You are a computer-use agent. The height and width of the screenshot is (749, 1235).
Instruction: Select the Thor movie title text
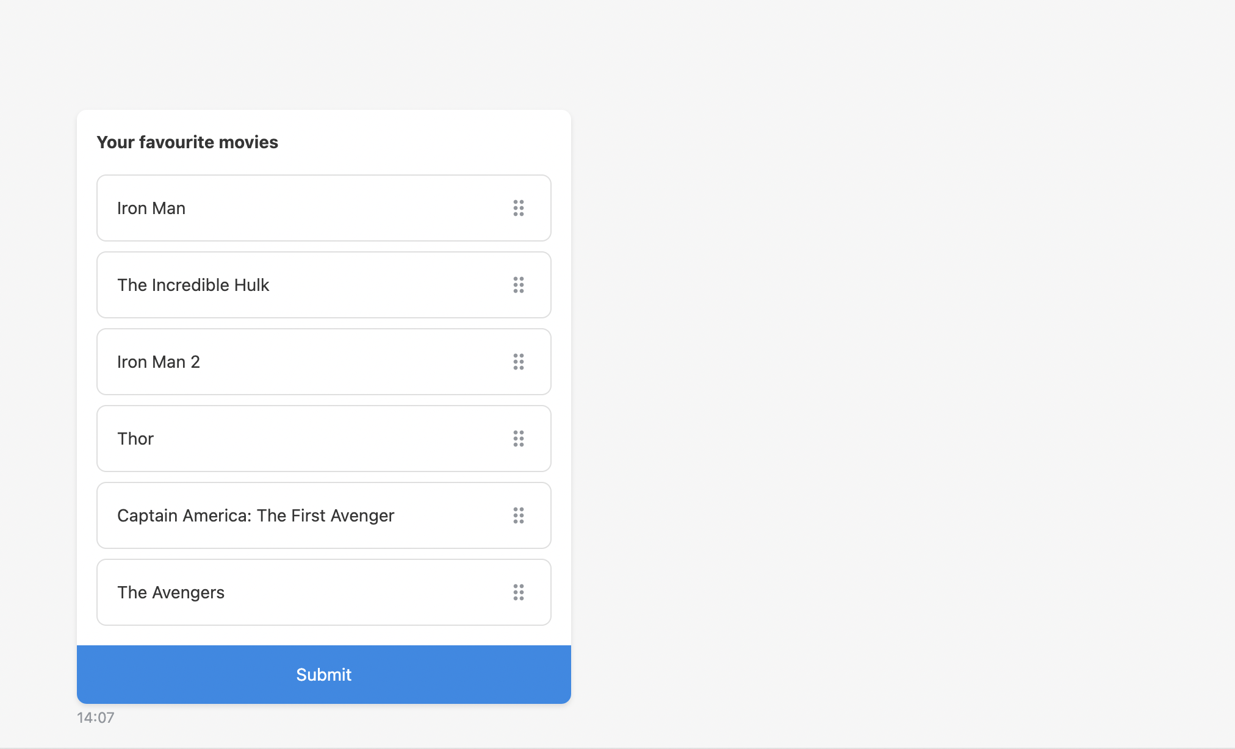click(135, 439)
